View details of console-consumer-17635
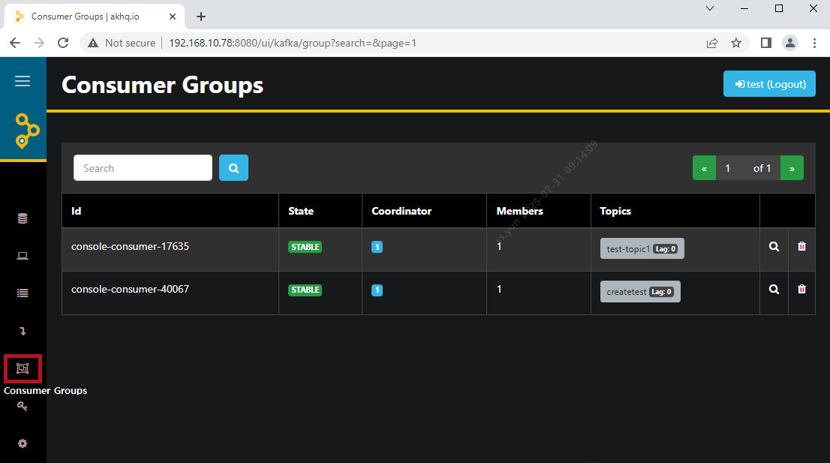The height and width of the screenshot is (463, 830). (774, 247)
